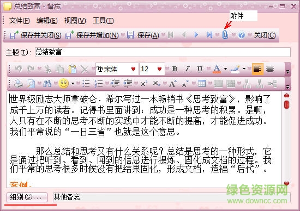The height and width of the screenshot is (211, 300).
Task: Click decrease indent icon
Action: [116, 84]
